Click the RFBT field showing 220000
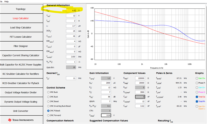Image resolution: width=207 pixels, height=124 pixels. pos(140,78)
